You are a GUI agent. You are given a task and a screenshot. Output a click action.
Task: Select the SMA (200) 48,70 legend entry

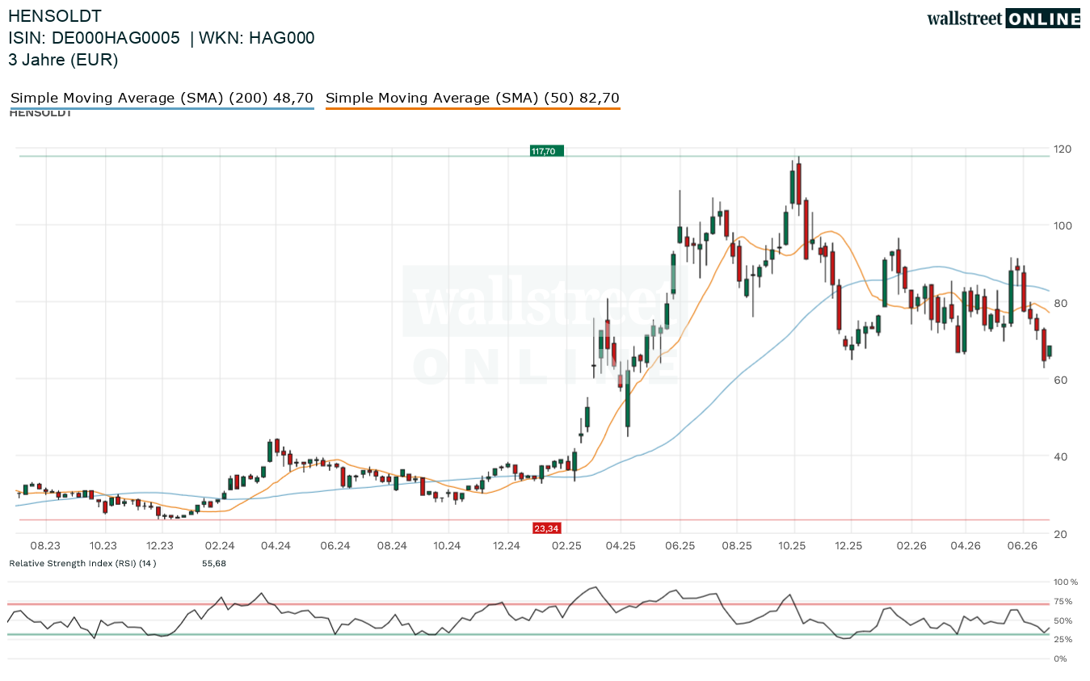pyautogui.click(x=162, y=98)
